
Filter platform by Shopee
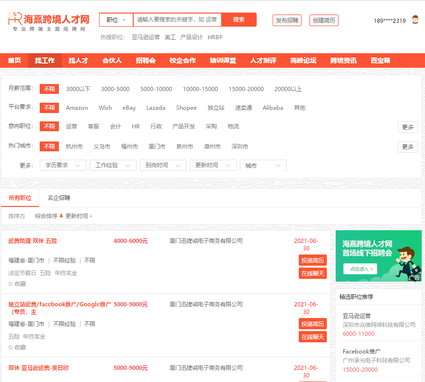click(187, 107)
